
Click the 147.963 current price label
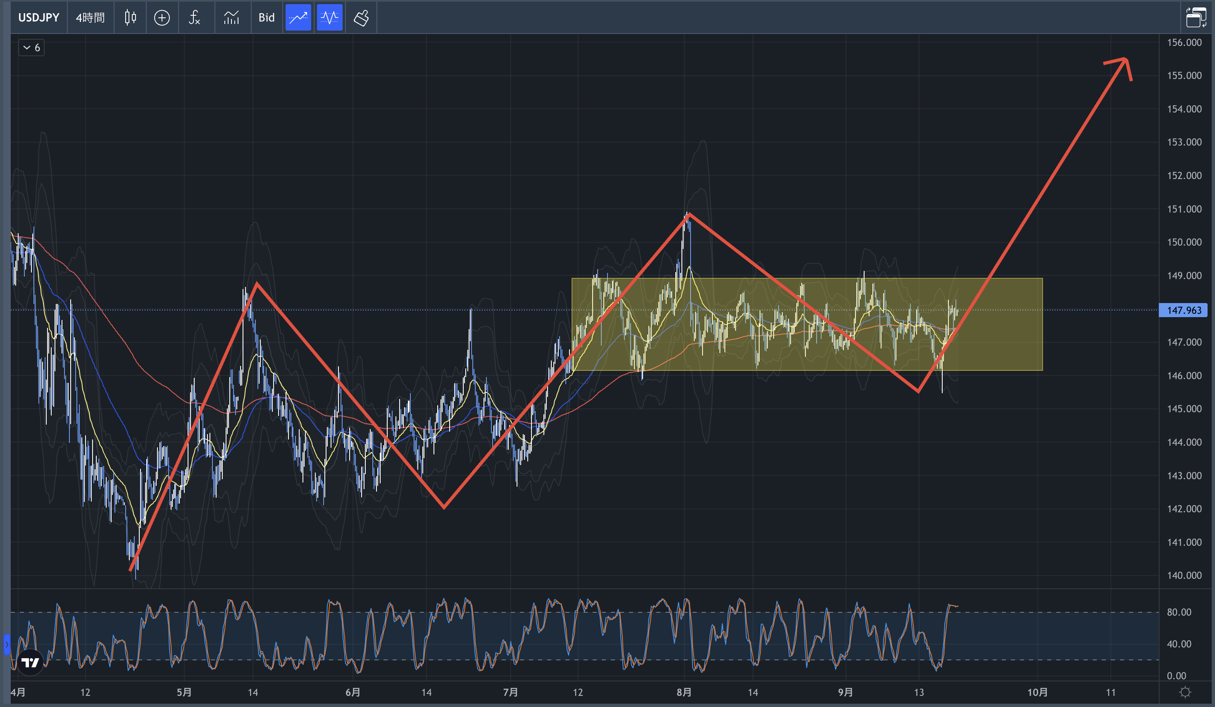tap(1183, 310)
